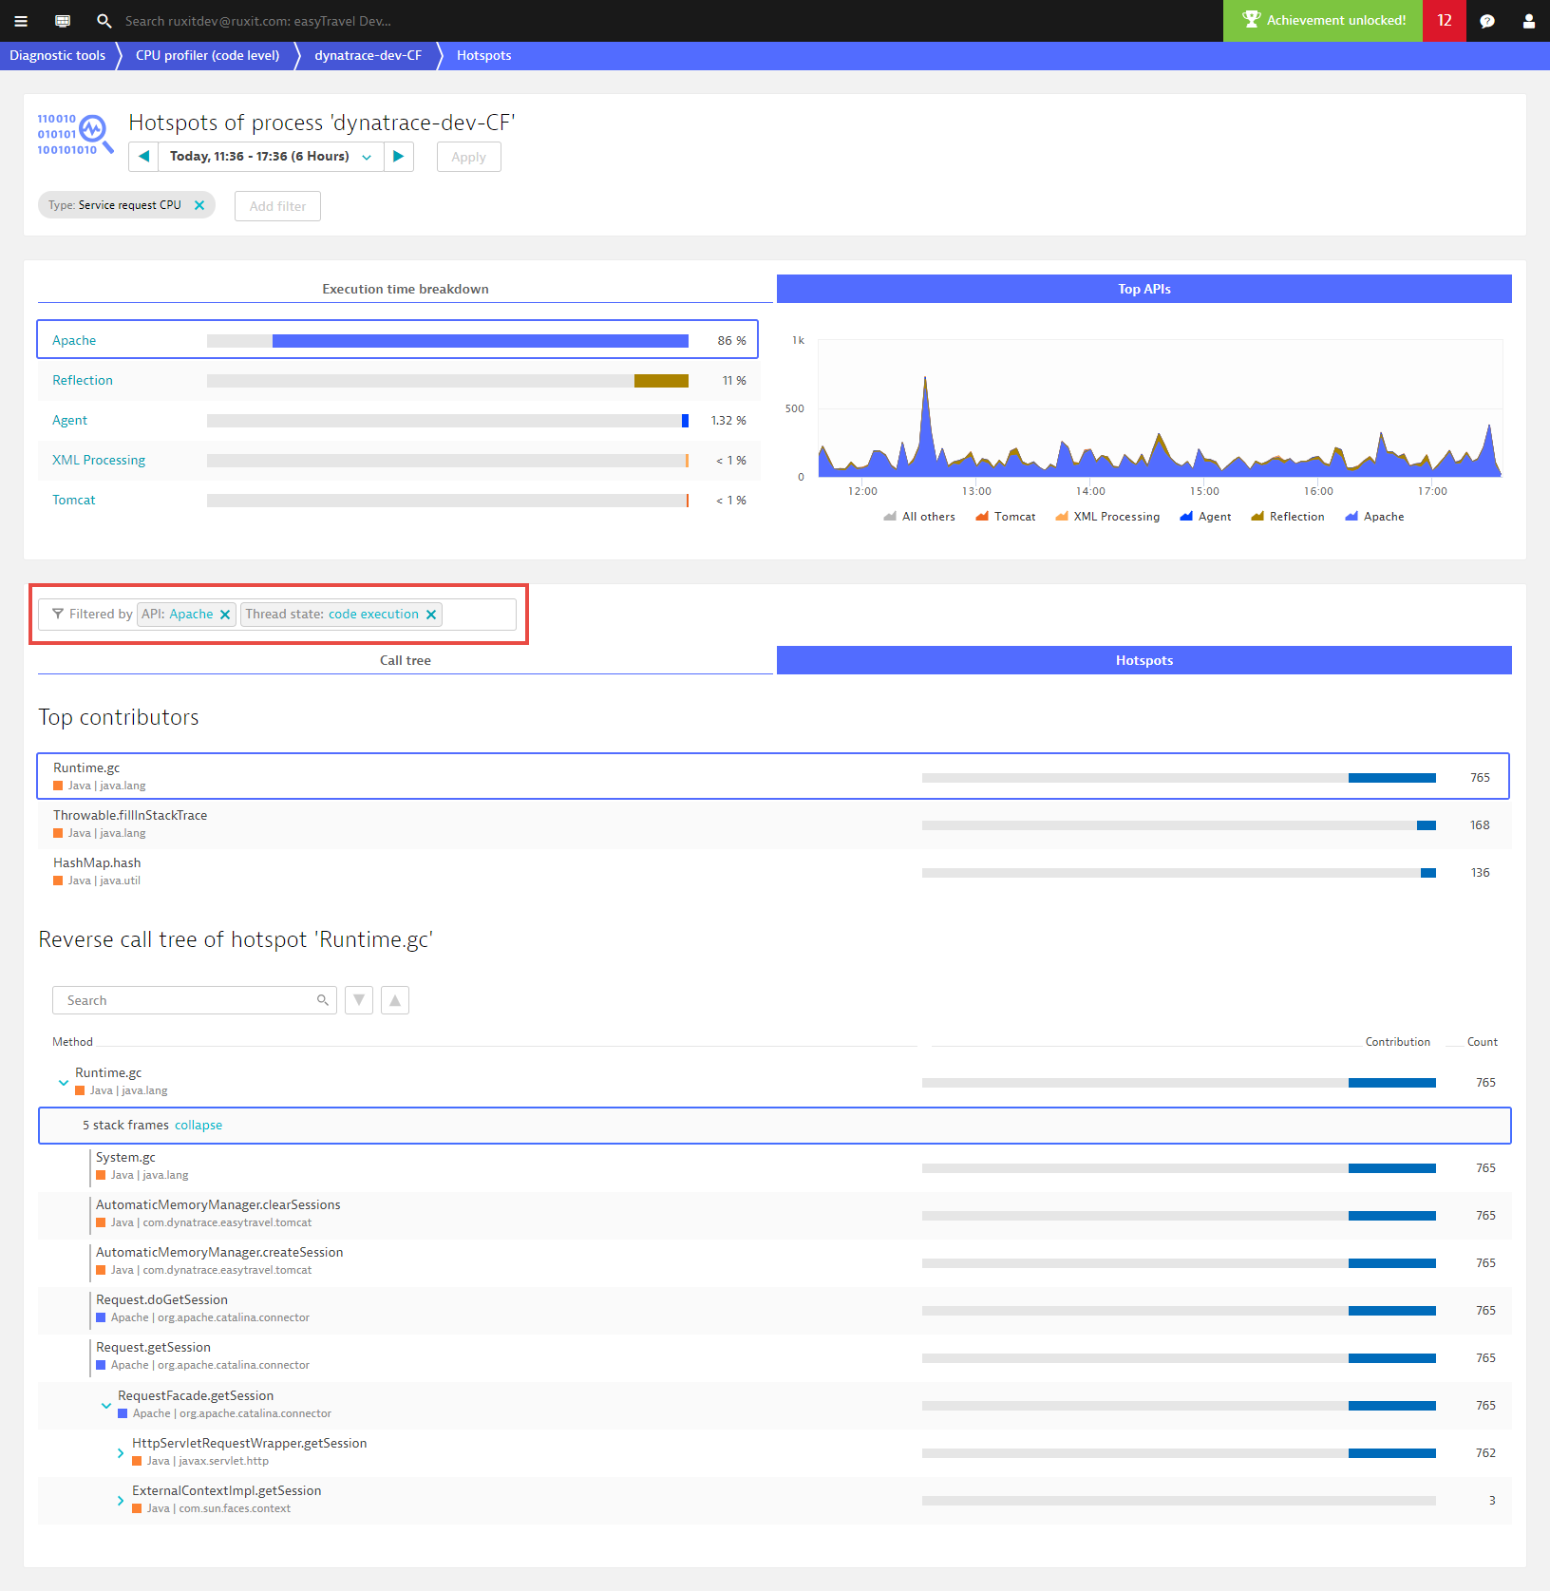Select the Tomcat API link
This screenshot has width=1550, height=1591.
(74, 500)
